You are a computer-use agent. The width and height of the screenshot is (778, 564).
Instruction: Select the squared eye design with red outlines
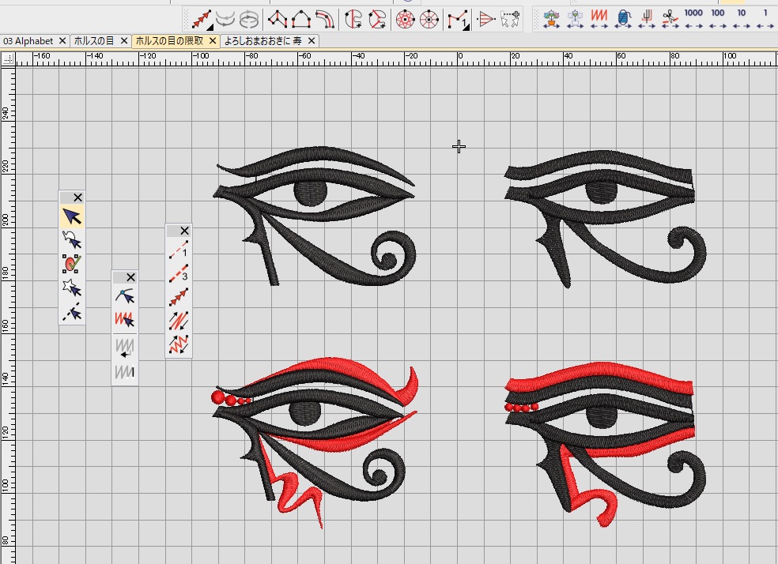click(606, 444)
